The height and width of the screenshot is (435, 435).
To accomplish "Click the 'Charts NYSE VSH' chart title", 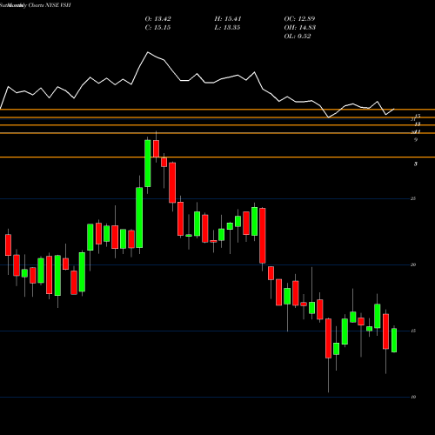I will click(50, 5).
